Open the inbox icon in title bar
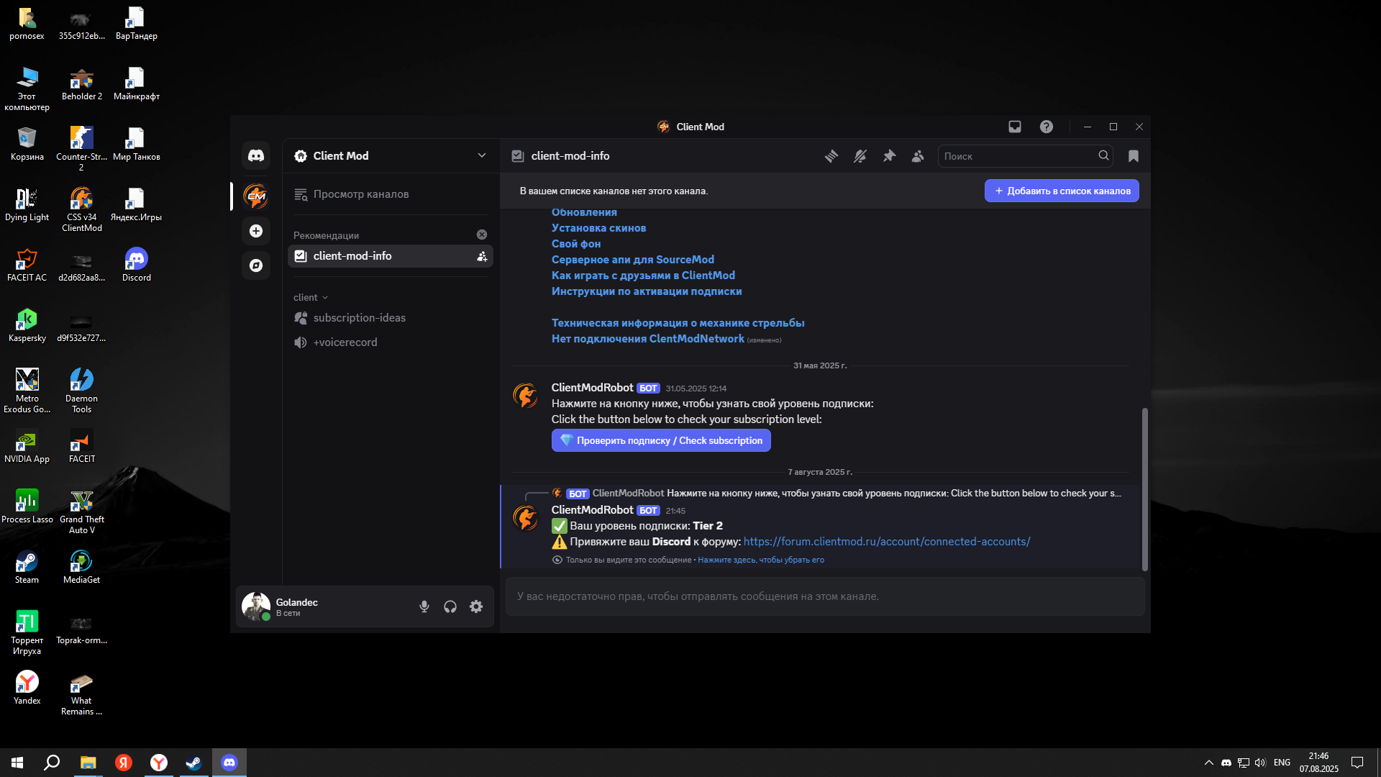 tap(1015, 127)
